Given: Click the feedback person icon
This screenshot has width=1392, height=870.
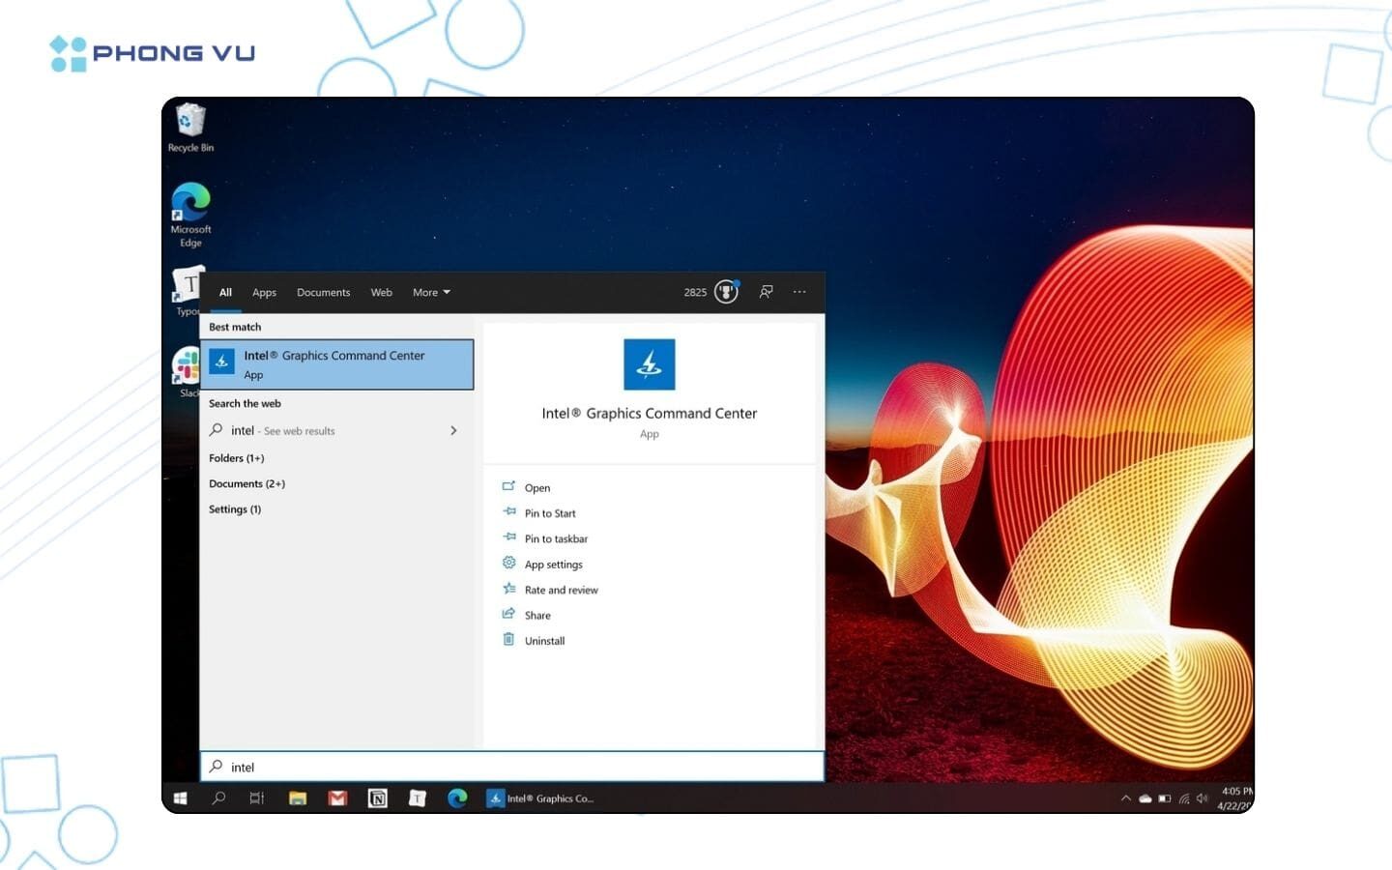Looking at the screenshot, I should coord(766,292).
